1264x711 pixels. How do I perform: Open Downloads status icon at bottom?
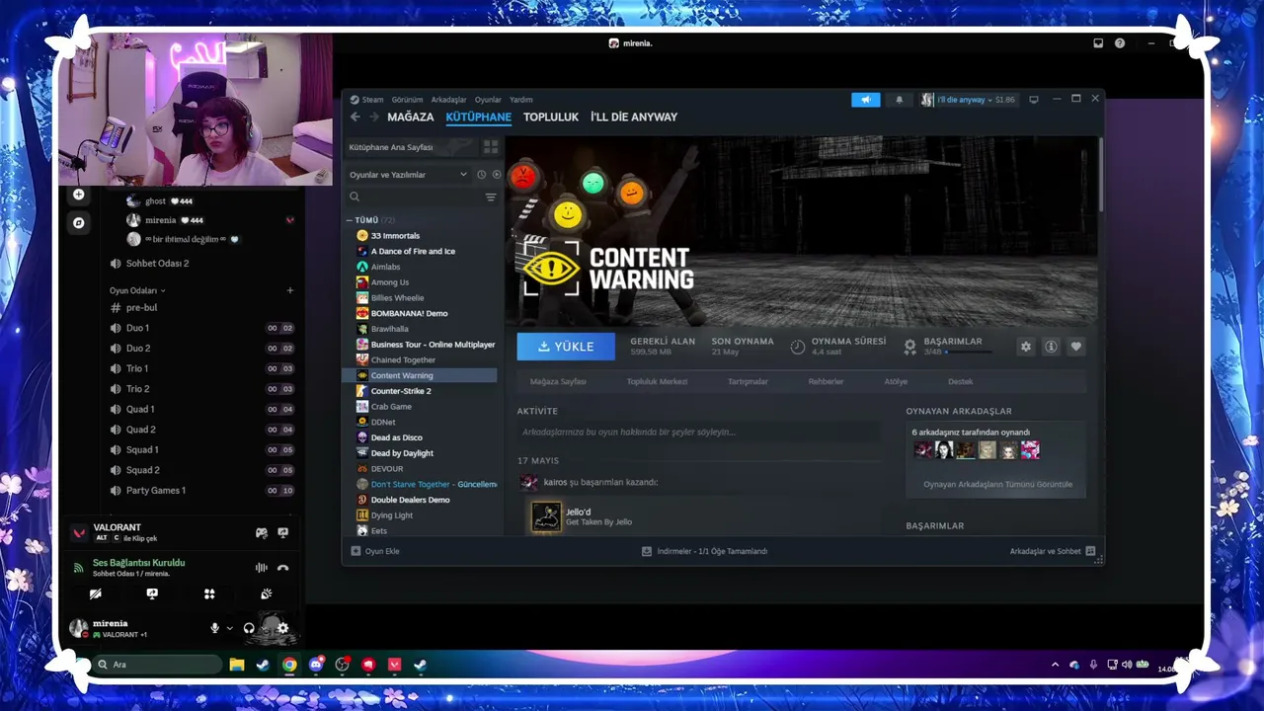(x=647, y=551)
